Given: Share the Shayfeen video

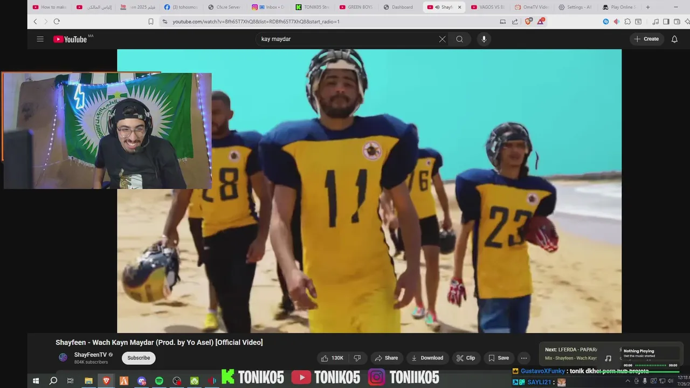Looking at the screenshot, I should coord(386,358).
